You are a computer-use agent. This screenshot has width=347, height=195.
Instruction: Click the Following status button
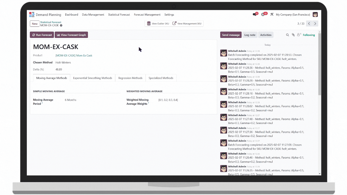pyautogui.click(x=309, y=35)
